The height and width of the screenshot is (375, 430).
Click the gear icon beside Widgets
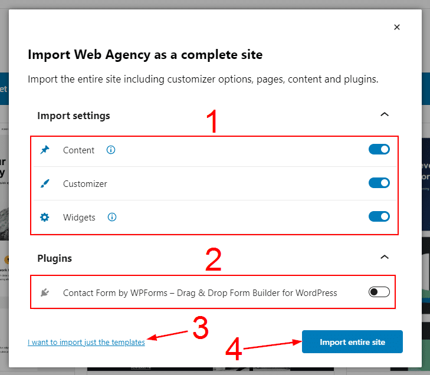click(45, 217)
